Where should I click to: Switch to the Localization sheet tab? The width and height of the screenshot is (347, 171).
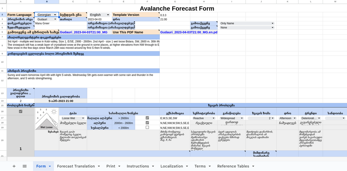(172, 166)
